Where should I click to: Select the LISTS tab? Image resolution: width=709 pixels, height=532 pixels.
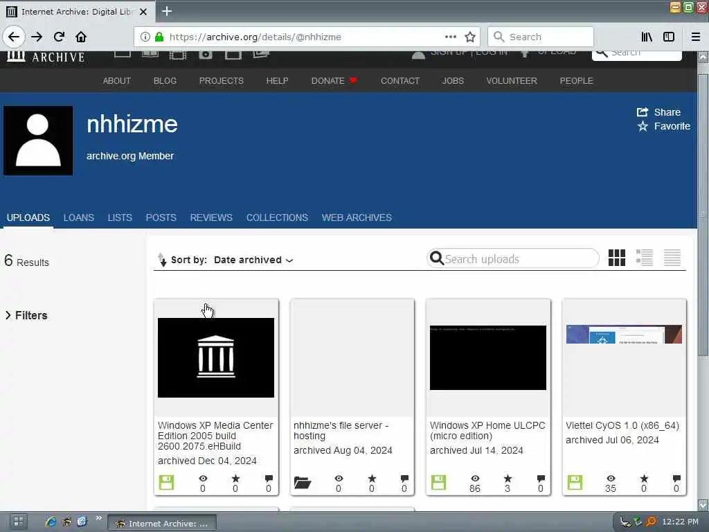(120, 218)
